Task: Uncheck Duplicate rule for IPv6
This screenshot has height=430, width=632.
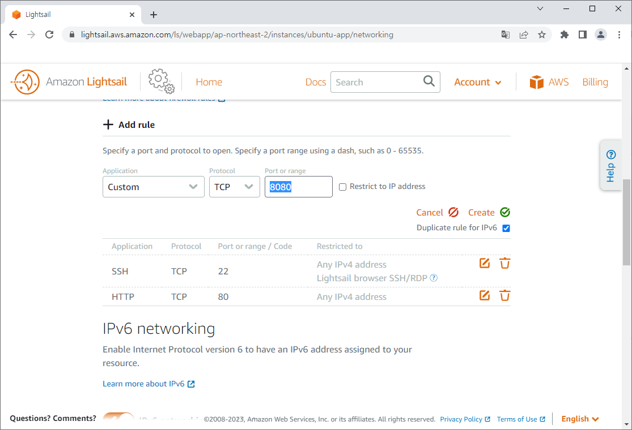Action: click(x=505, y=227)
